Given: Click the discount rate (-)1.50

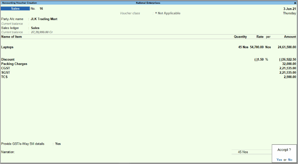Looking at the screenshot, I should pos(259,60).
